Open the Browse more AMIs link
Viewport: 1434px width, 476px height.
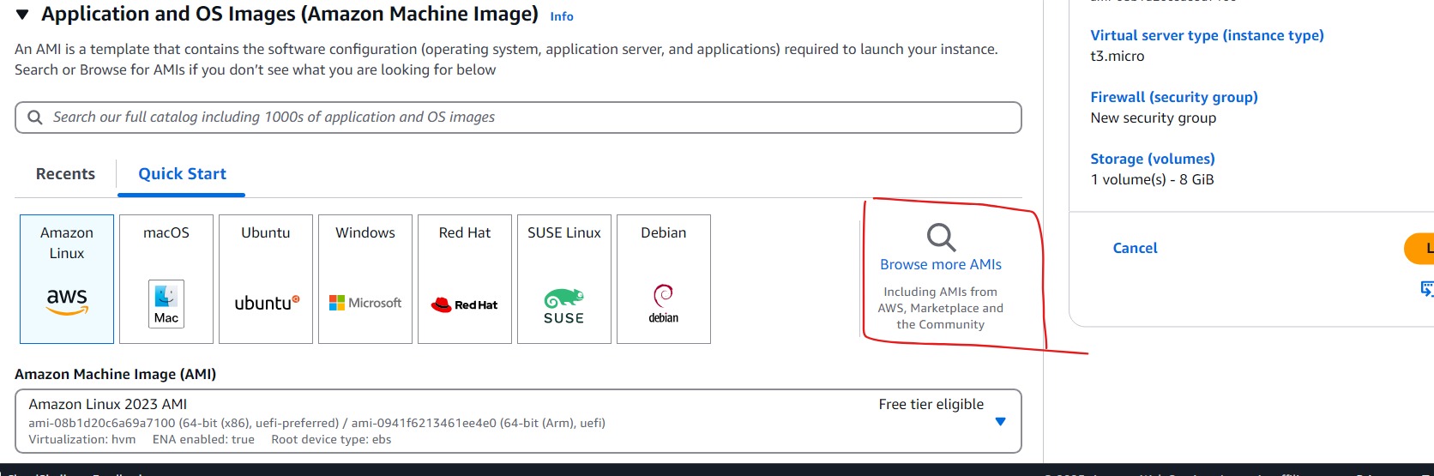click(x=941, y=264)
